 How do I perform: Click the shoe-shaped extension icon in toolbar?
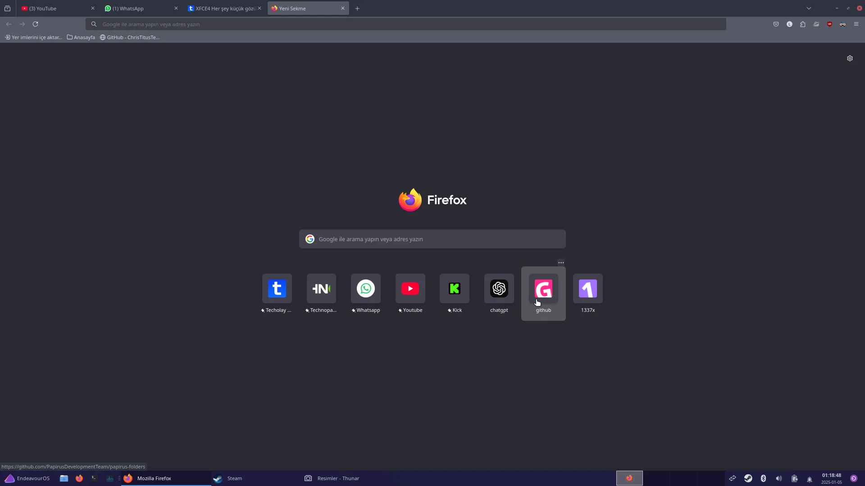click(816, 24)
